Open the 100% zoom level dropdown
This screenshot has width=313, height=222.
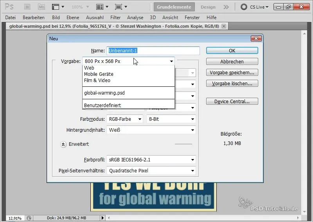coord(80,7)
